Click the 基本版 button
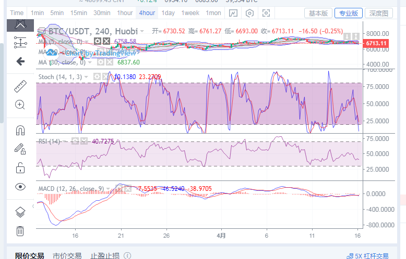406x259 pixels. (x=318, y=13)
